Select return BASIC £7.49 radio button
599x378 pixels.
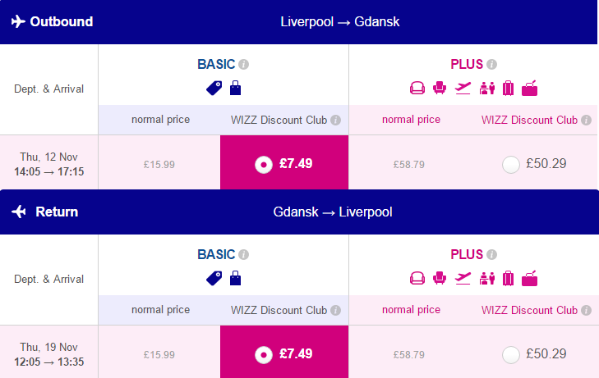(264, 355)
